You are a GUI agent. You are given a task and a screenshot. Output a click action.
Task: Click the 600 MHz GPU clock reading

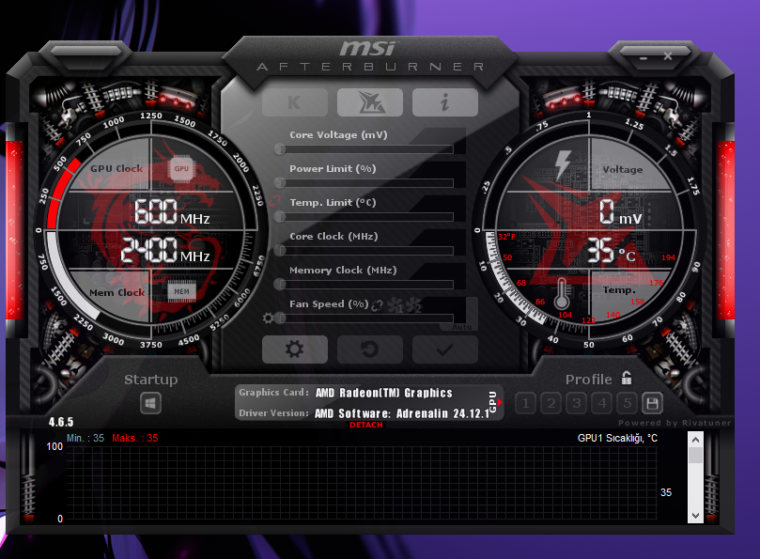click(x=172, y=212)
